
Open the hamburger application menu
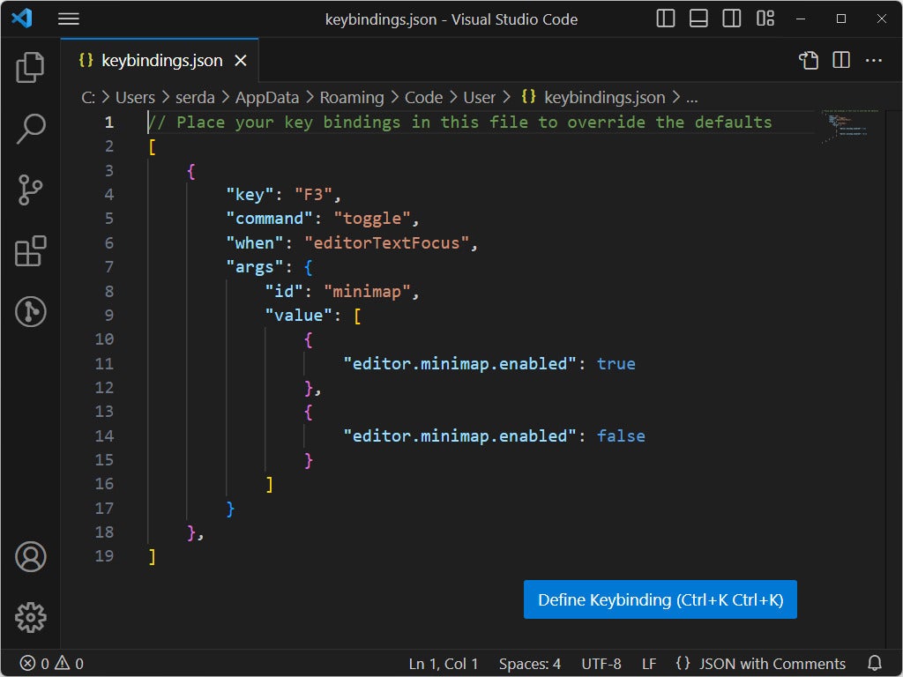coord(69,19)
